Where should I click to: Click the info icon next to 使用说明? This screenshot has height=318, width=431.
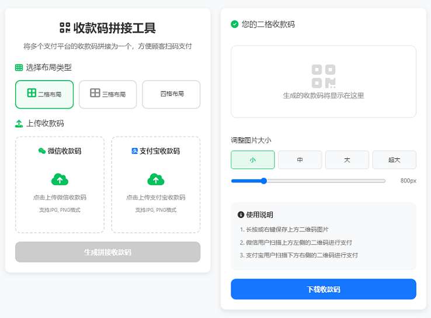tap(241, 215)
